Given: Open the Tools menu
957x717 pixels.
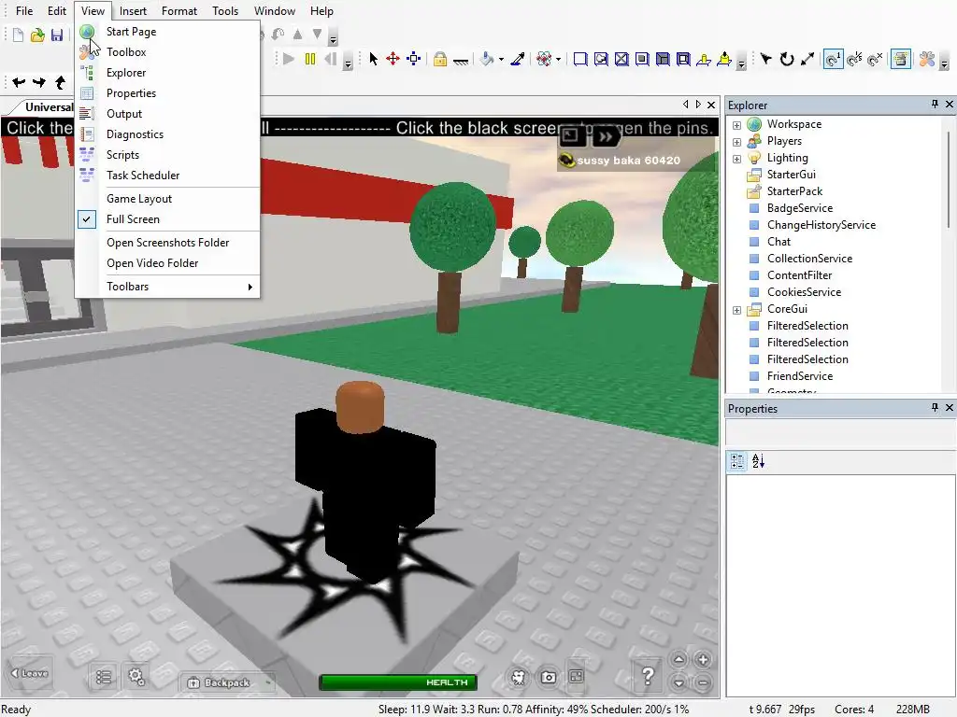Looking at the screenshot, I should (225, 11).
